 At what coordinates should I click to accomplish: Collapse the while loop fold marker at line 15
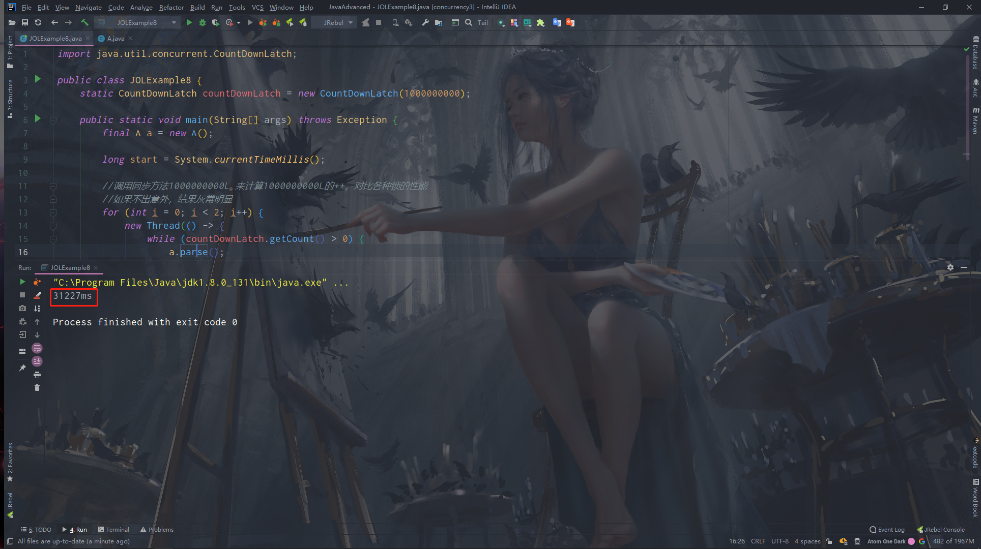(53, 239)
